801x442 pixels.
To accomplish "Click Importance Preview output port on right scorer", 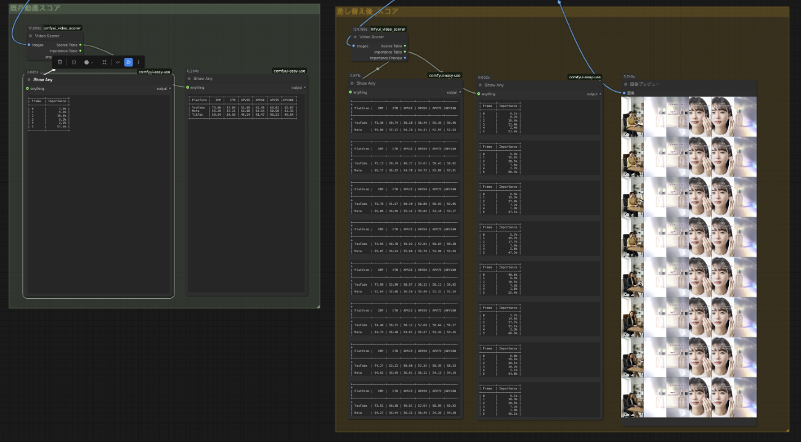I will [405, 58].
